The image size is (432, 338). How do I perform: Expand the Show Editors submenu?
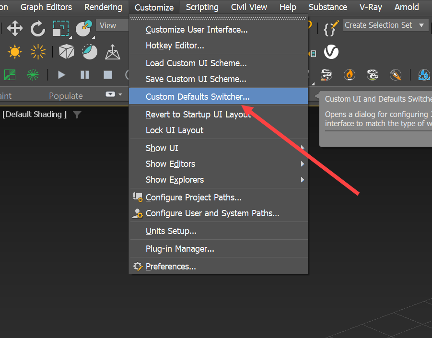coord(219,164)
